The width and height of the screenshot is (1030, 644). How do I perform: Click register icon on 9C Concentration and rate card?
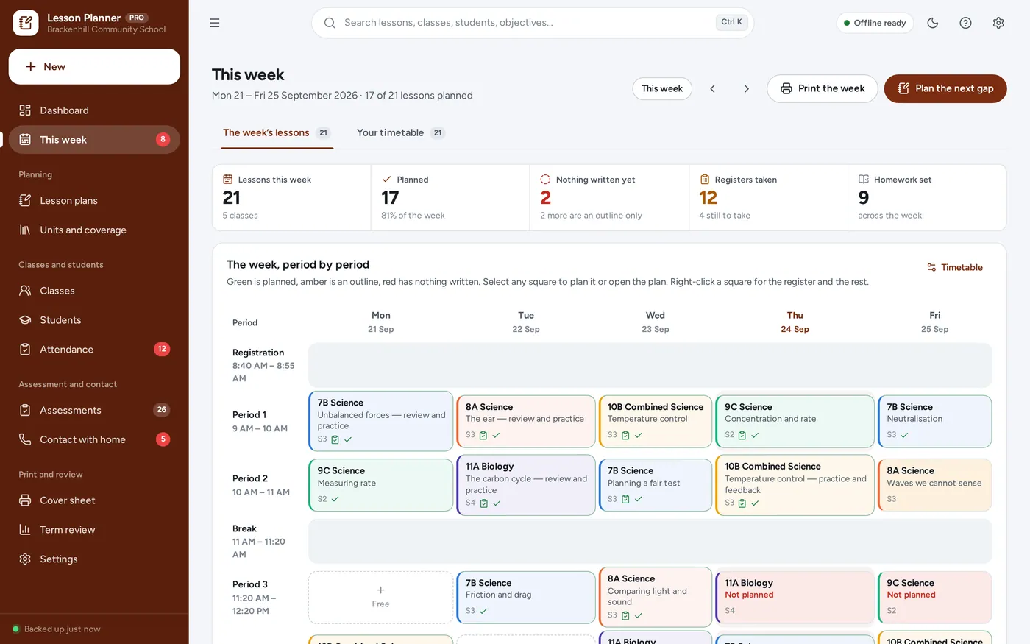tap(742, 435)
